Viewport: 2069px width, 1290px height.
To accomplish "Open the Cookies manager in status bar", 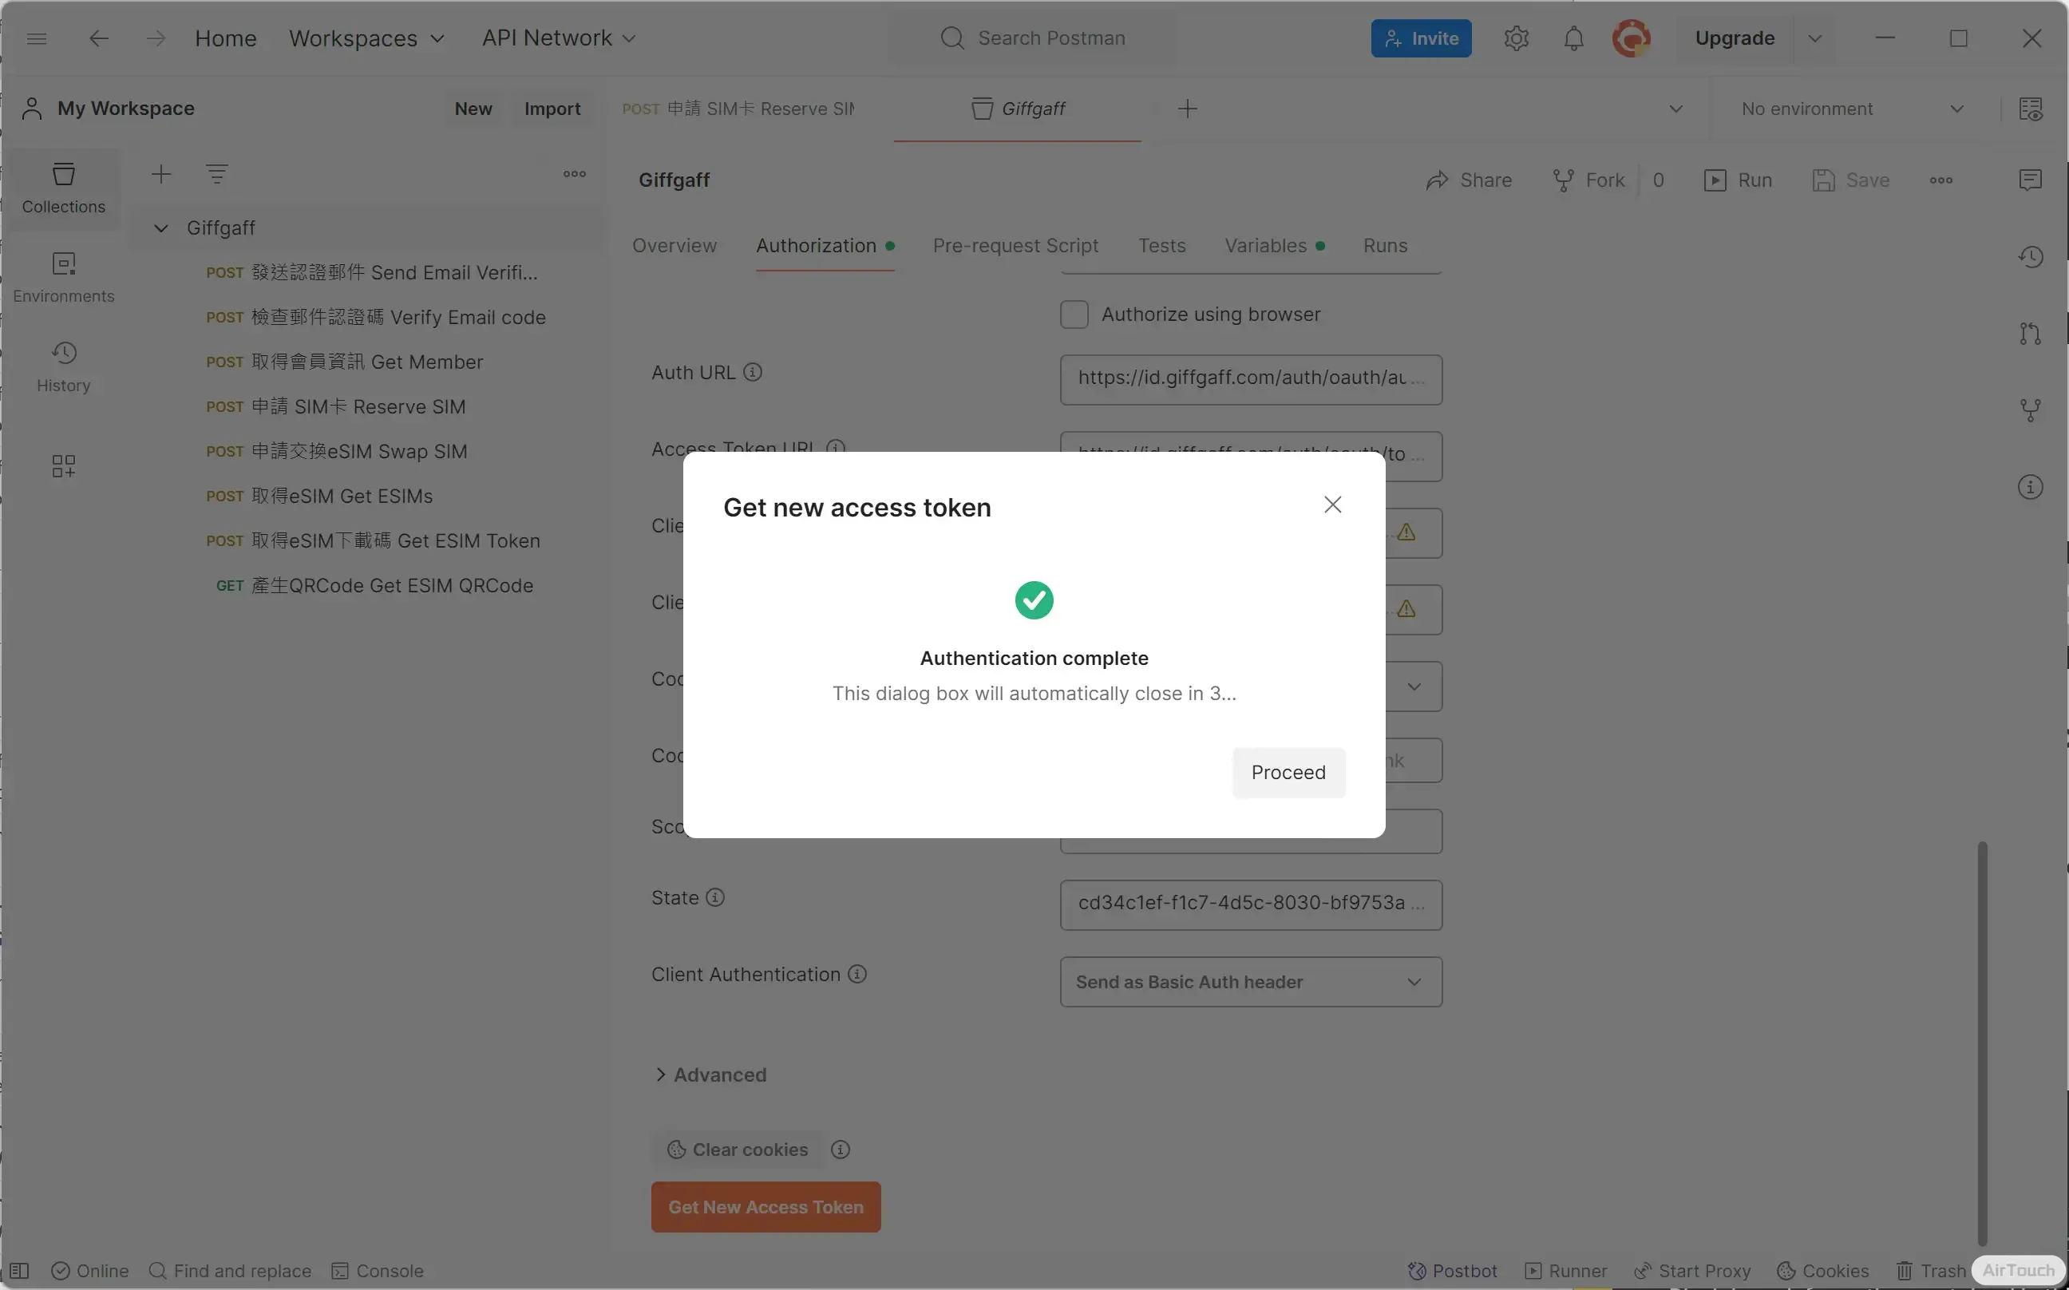I will [x=1822, y=1270].
